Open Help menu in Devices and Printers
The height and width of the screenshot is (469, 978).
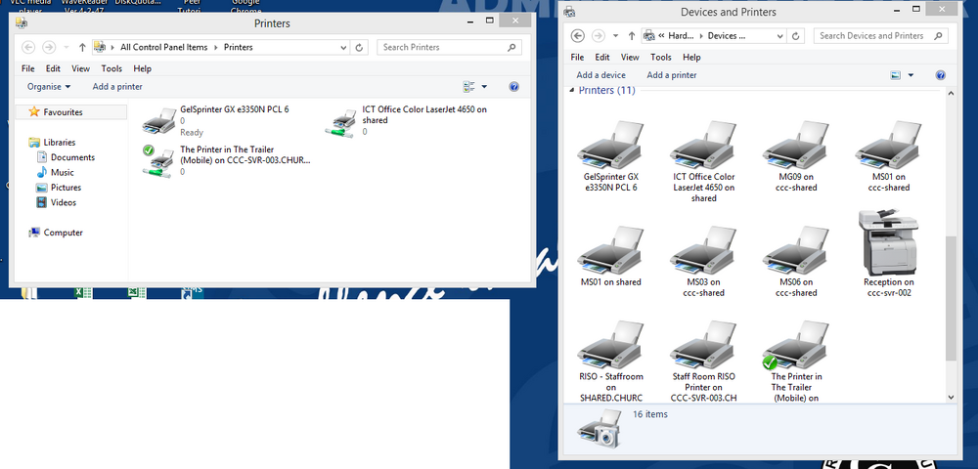pyautogui.click(x=691, y=58)
